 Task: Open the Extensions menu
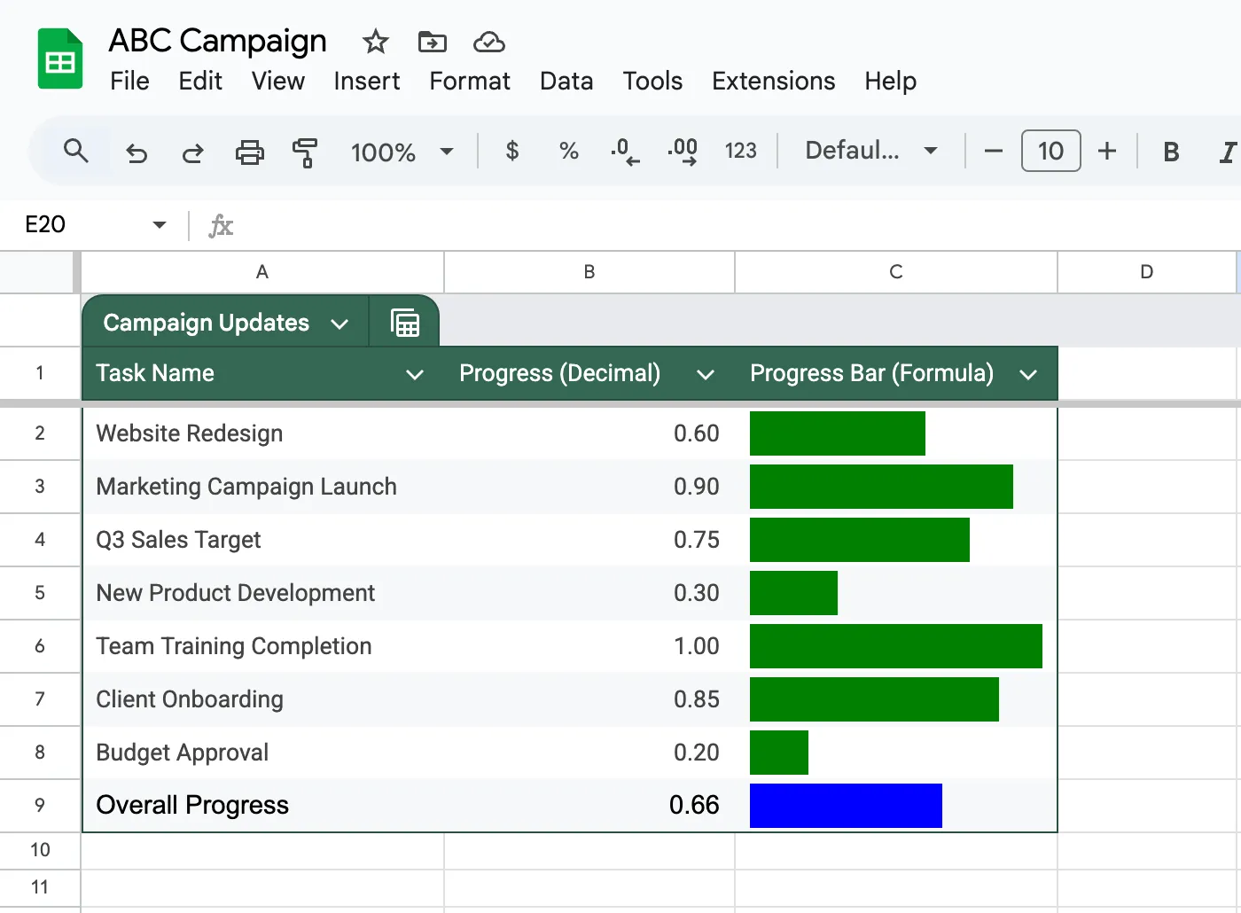click(773, 81)
